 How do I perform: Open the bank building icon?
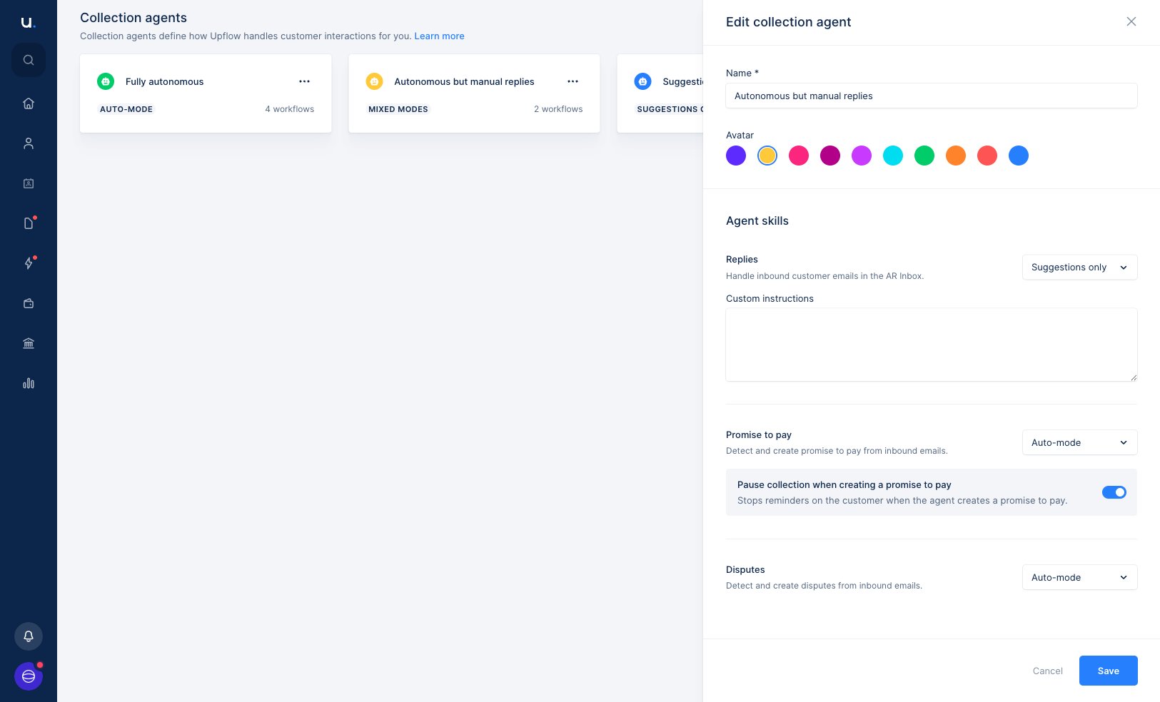(29, 343)
